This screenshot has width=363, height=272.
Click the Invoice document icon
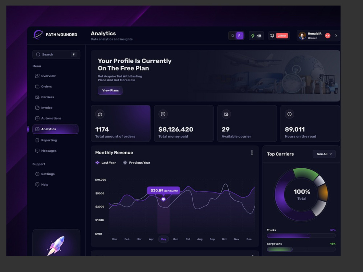(37, 108)
